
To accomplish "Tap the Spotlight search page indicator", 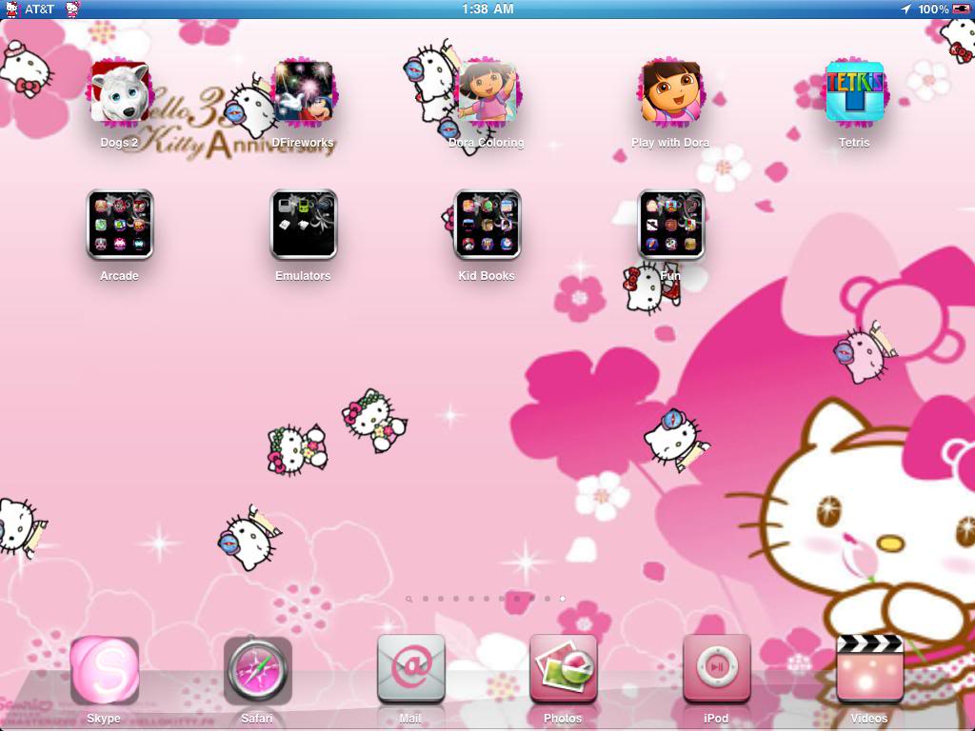I will 408,600.
